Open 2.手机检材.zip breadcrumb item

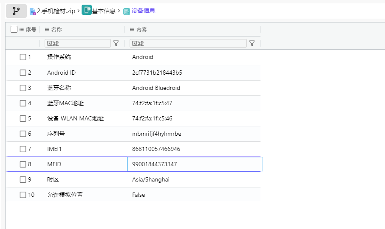point(56,11)
